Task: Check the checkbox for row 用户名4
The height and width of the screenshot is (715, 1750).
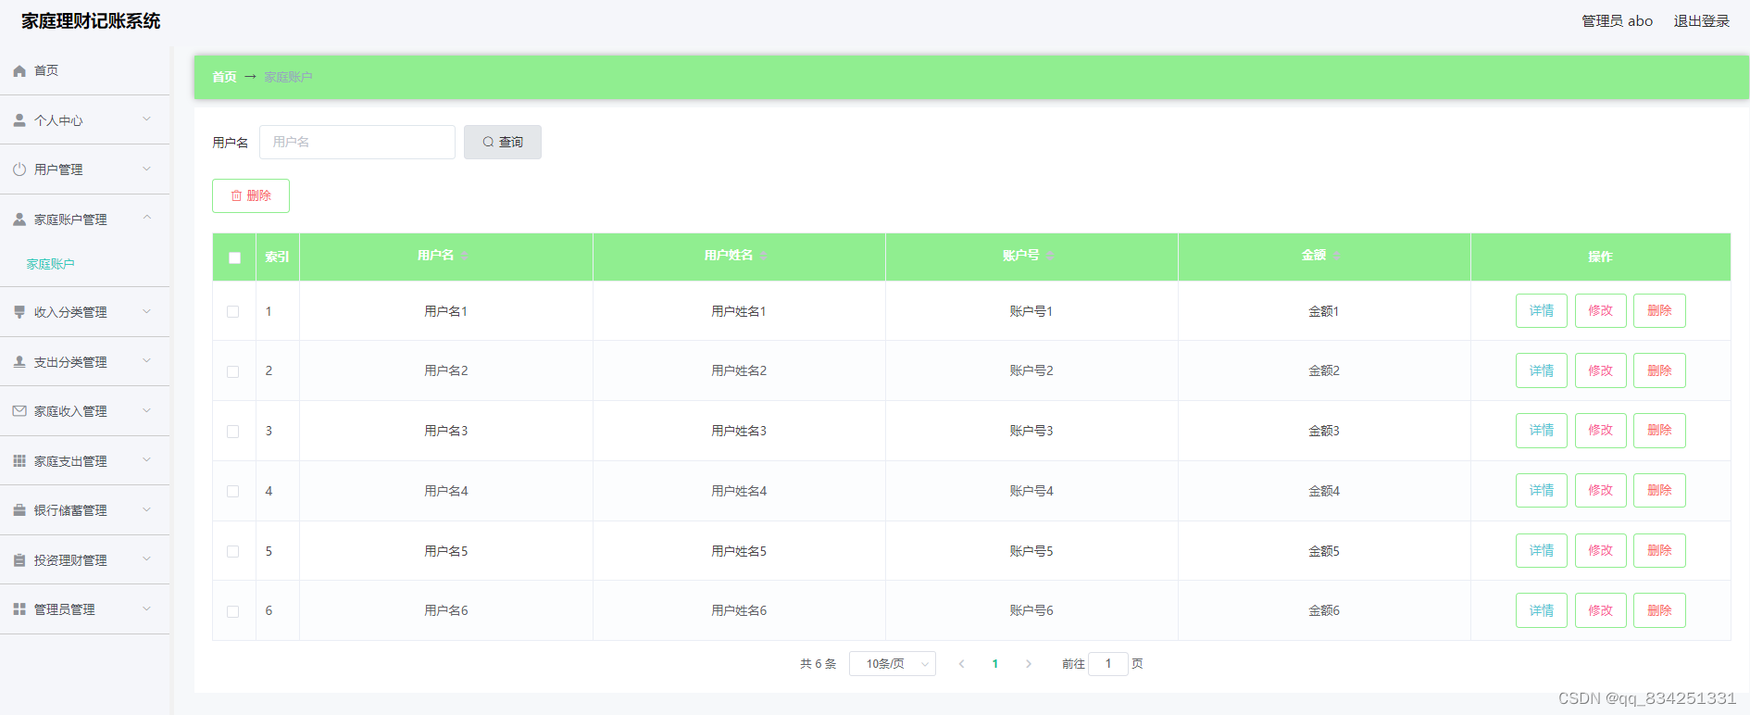Action: coord(233,492)
